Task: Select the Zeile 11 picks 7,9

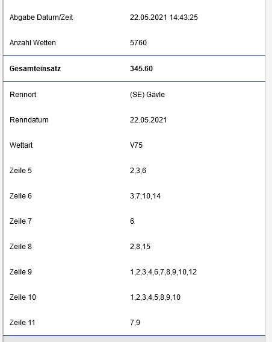Action: 135,323
